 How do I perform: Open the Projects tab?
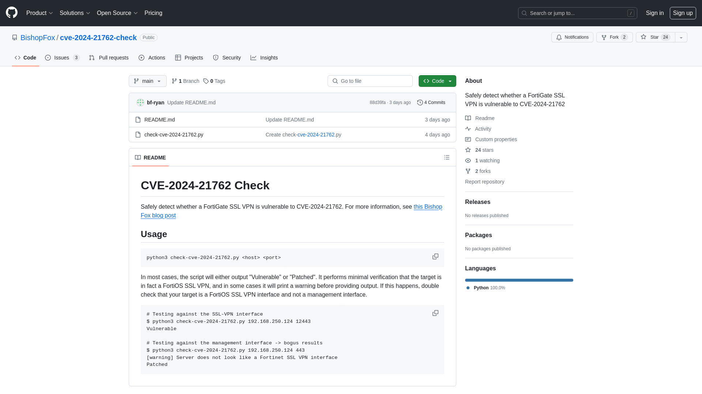(x=189, y=58)
